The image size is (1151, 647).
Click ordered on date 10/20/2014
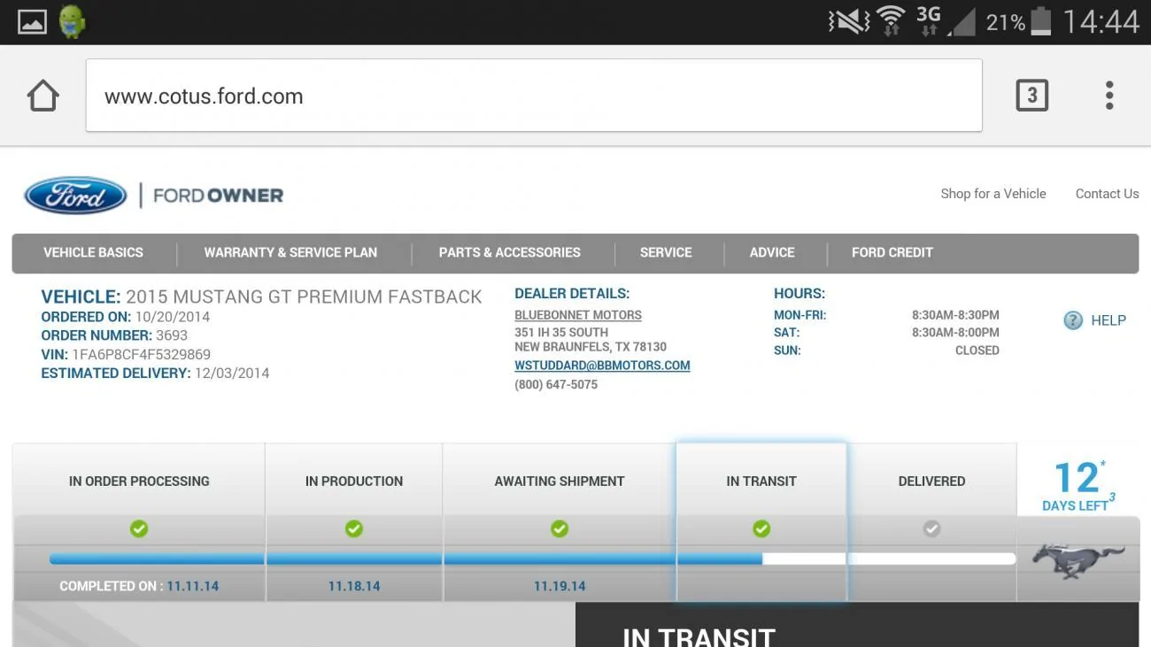173,317
